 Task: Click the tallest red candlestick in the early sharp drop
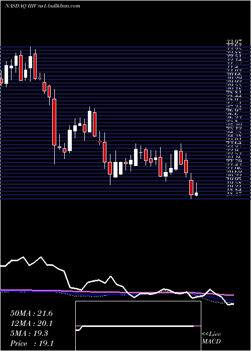pos(54,122)
